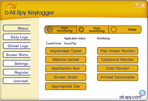Screen dimensions: 148x101
Task: Switch to Daily Logs
Action: coord(17,37)
